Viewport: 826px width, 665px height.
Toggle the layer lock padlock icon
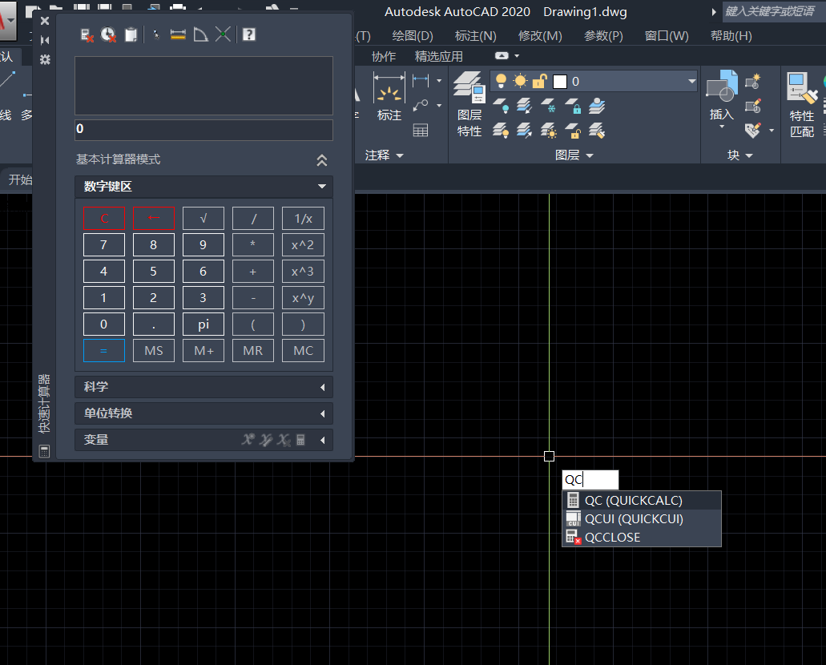[540, 81]
